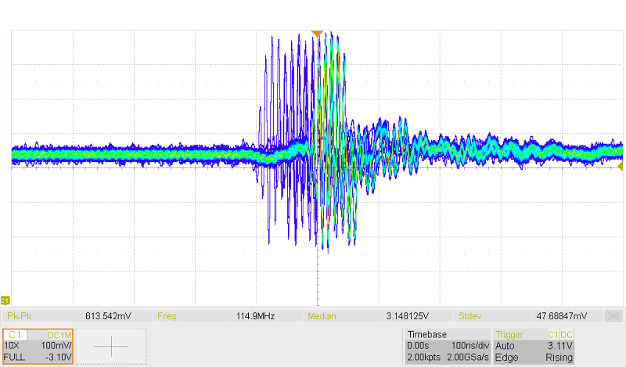Screen dimensions: 626x367
Task: Open the Trigger descriptor header
Action: [x=509, y=334]
